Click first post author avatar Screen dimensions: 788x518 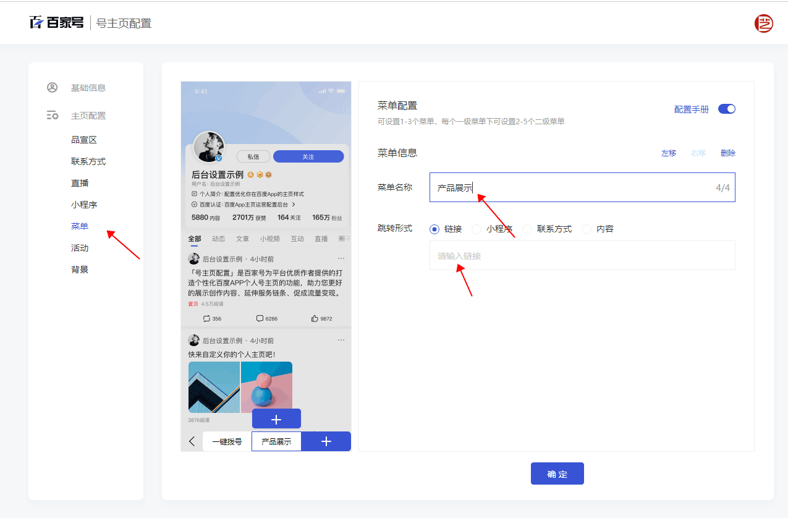[194, 258]
